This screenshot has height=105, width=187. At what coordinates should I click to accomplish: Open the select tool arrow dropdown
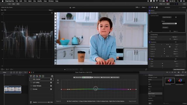[x=26, y=72]
